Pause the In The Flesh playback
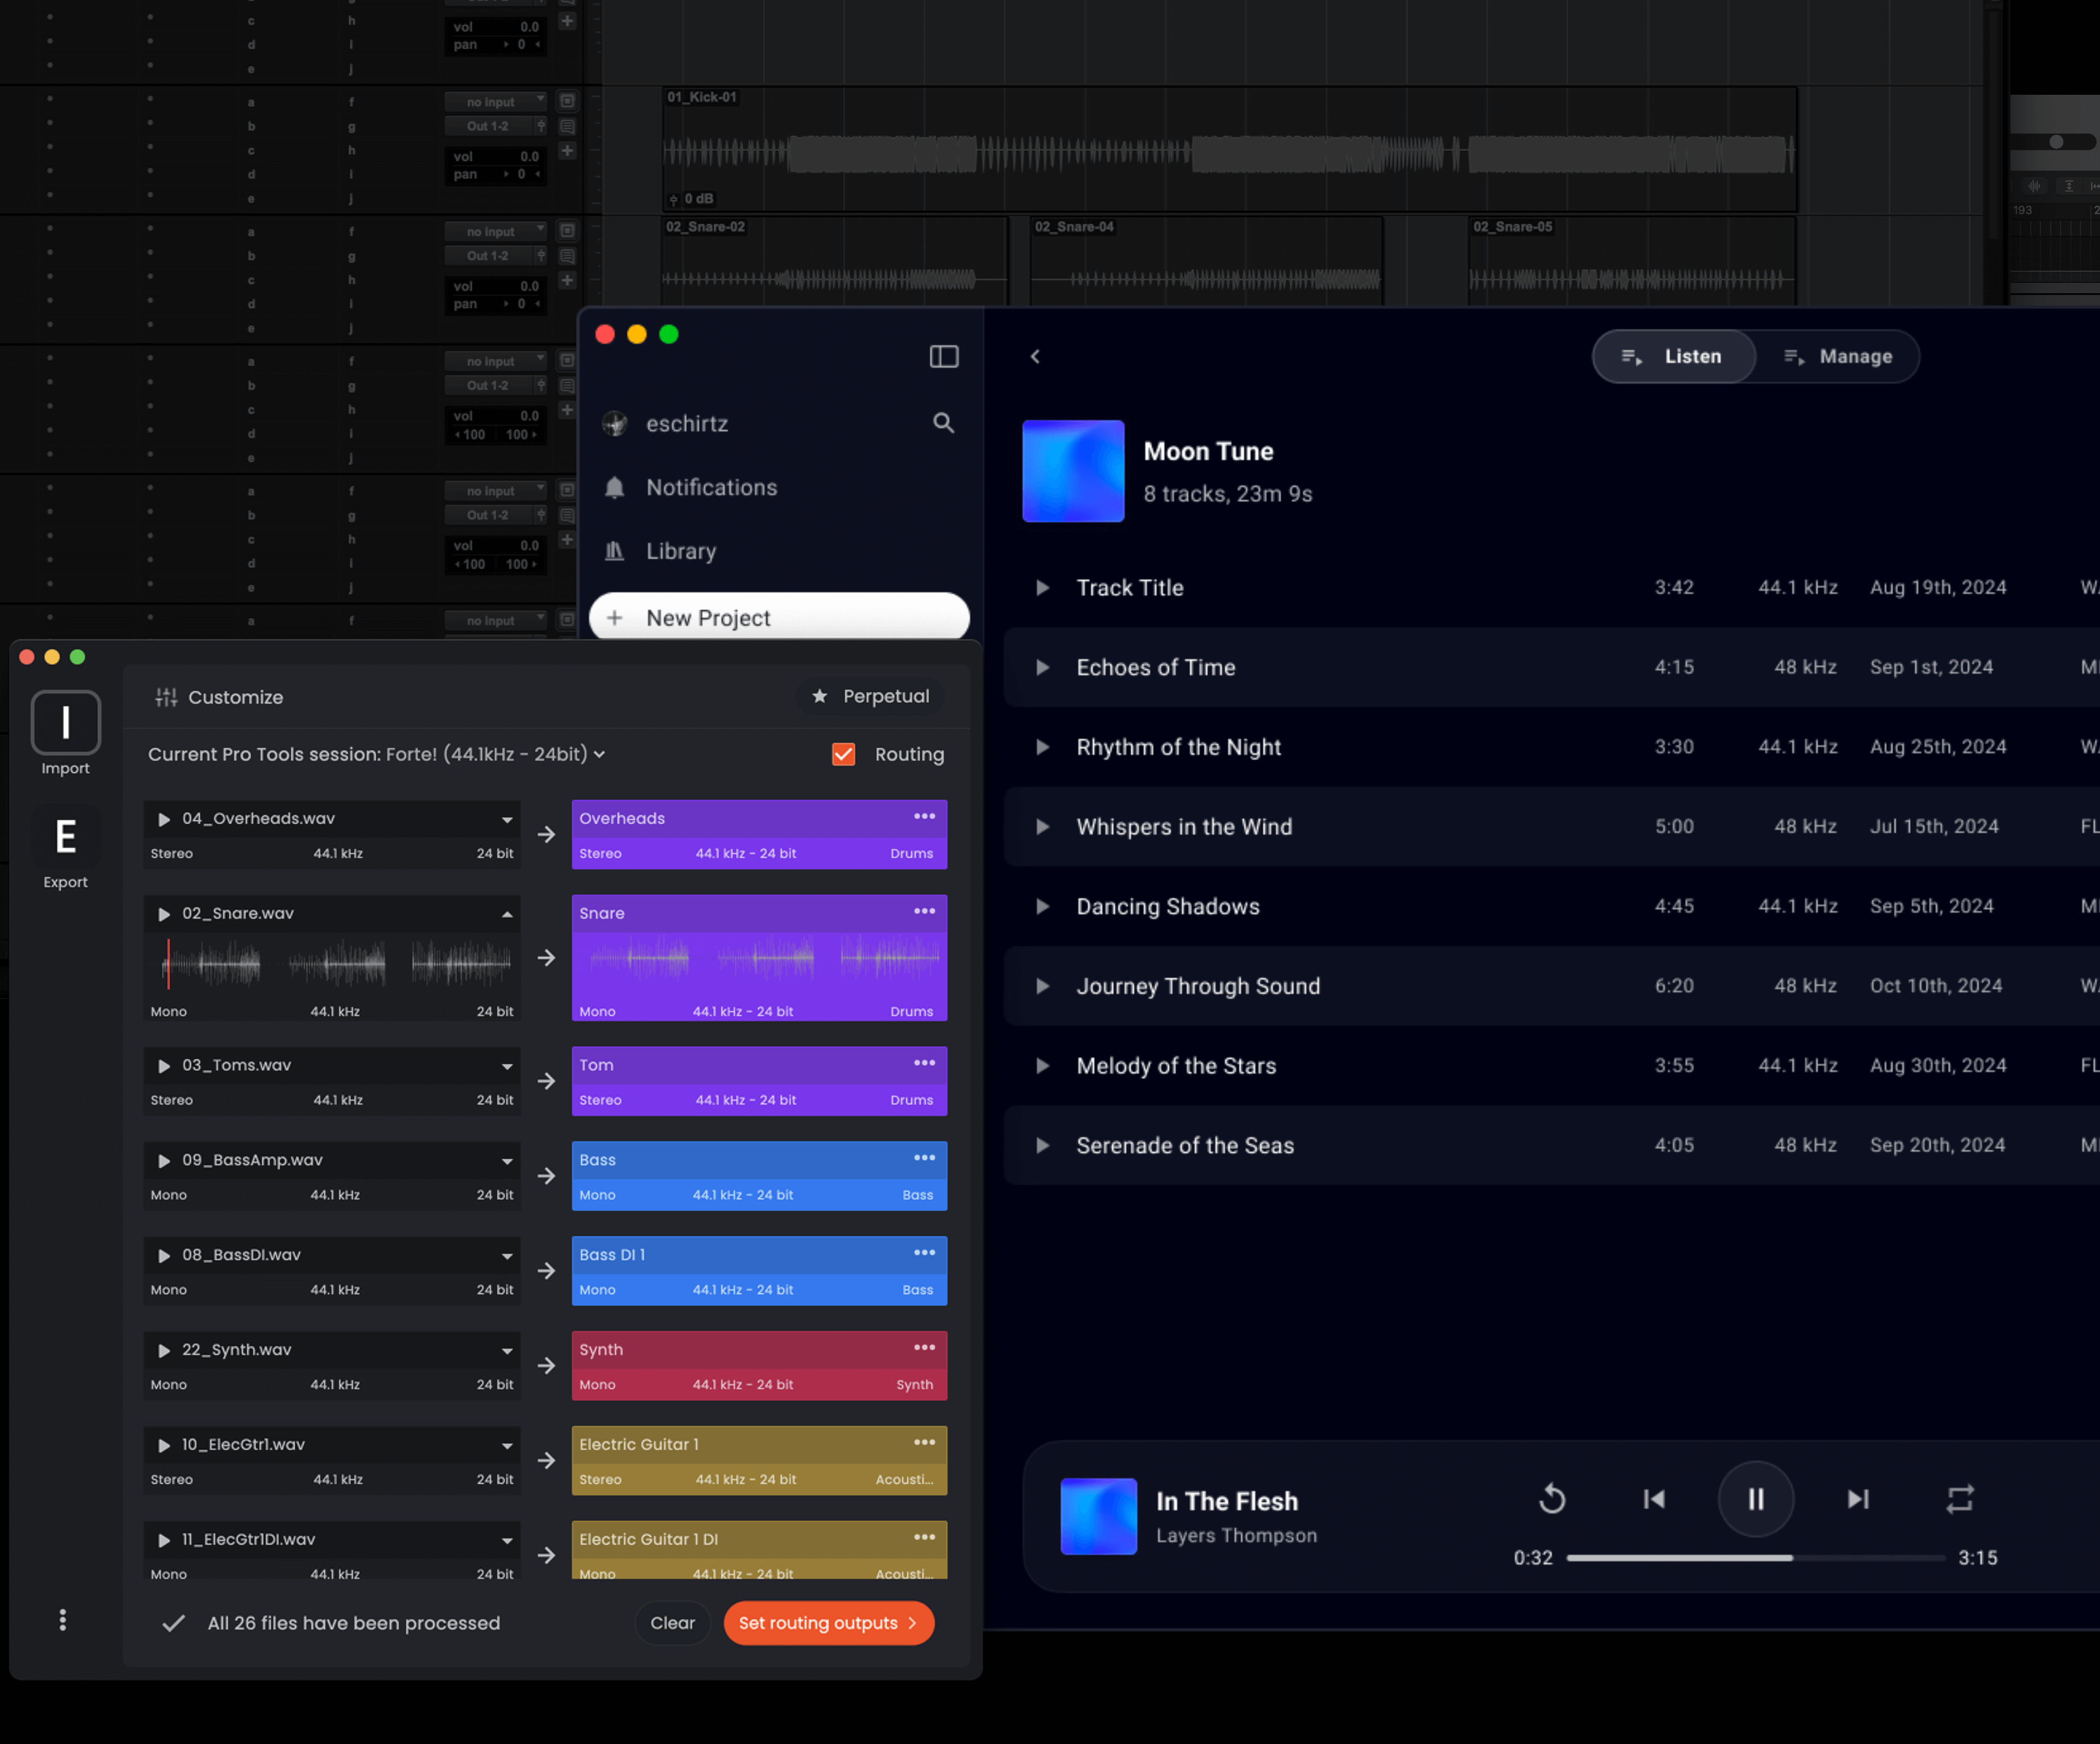Image resolution: width=2100 pixels, height=1744 pixels. click(1755, 1499)
